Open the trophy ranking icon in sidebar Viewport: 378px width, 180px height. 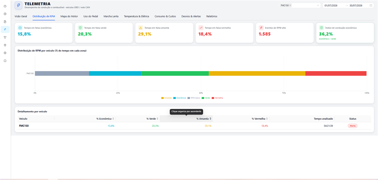(x=5, y=37)
